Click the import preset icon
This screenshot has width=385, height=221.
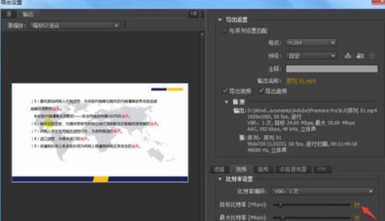click(x=360, y=56)
